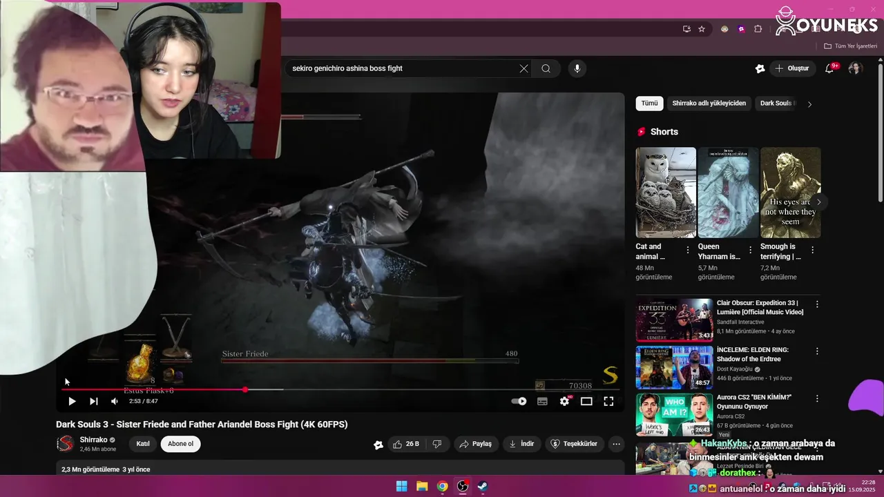Open Chrome from taskbar
The width and height of the screenshot is (884, 497).
443,487
